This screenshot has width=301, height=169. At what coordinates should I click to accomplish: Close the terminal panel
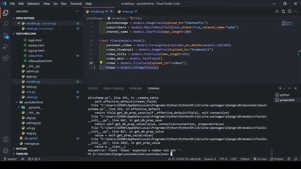(296, 88)
